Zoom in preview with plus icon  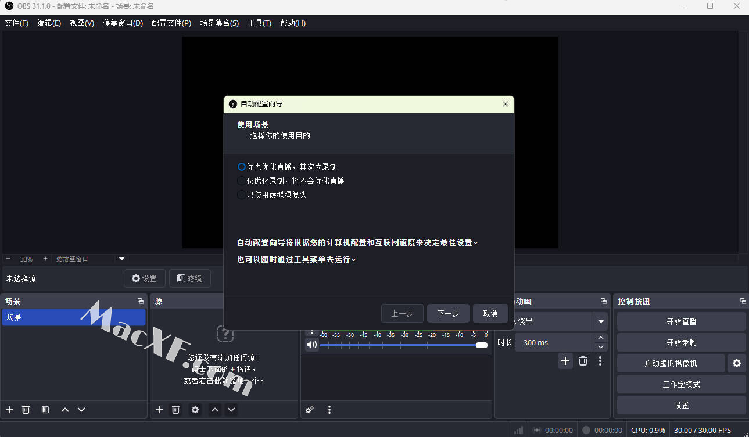pos(45,259)
